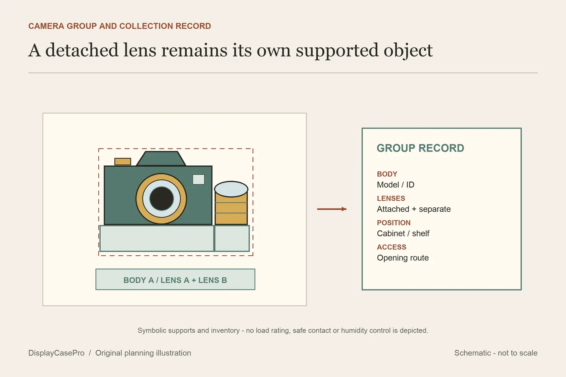Click the 'Opening route' text

click(x=403, y=258)
